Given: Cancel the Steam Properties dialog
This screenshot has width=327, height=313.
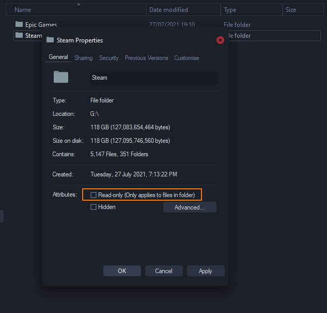Looking at the screenshot, I should click(164, 271).
